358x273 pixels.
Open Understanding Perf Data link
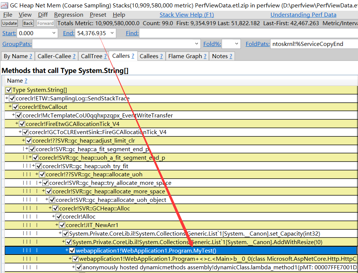303,15
